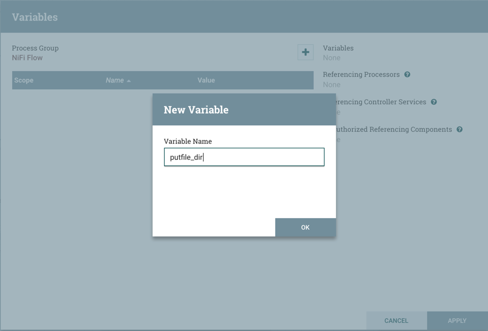
Task: Select the Scope column header
Action: point(24,80)
